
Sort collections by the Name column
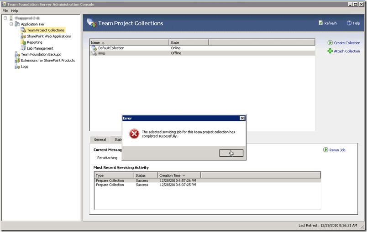click(129, 42)
